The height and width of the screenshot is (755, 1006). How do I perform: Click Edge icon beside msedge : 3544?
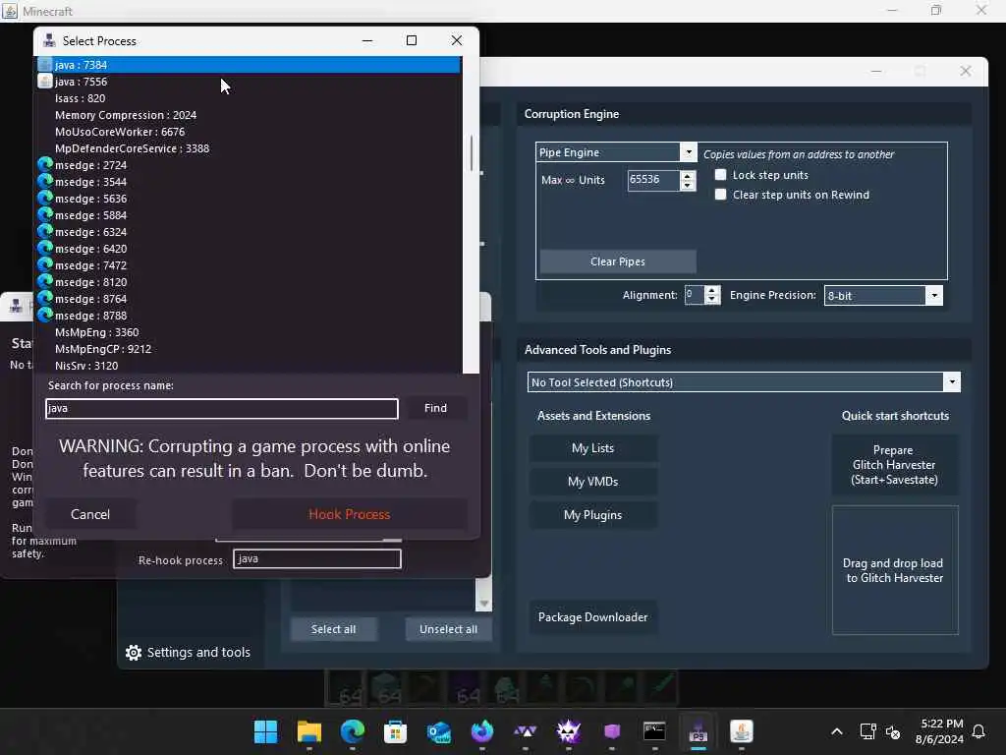coord(45,182)
